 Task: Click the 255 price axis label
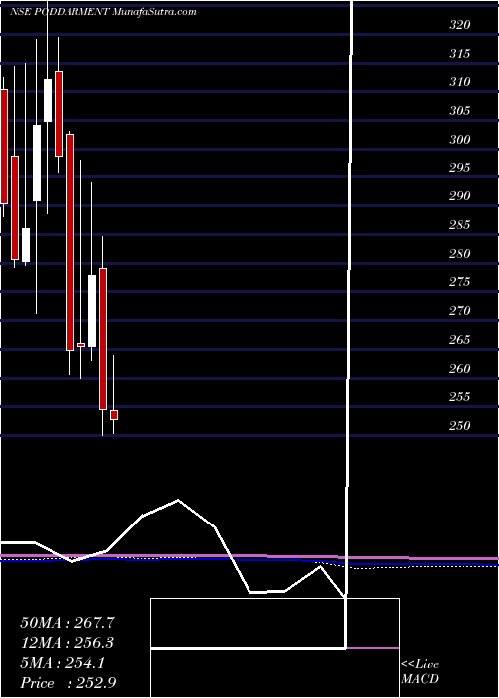coord(459,397)
